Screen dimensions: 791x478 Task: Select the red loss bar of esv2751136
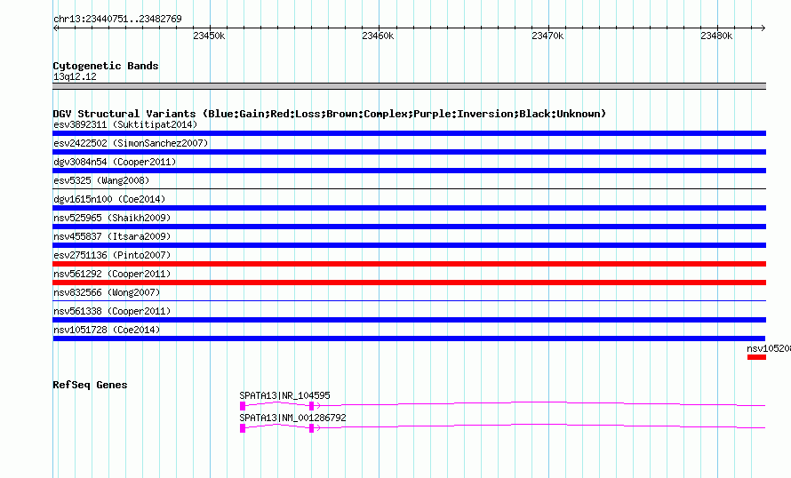409,264
